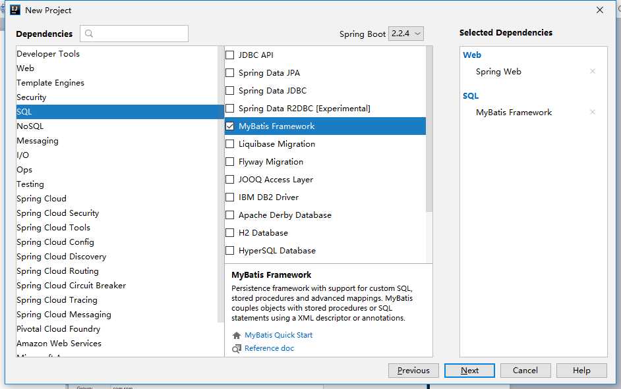Click the IntelliJ logo in title bar

15,10
